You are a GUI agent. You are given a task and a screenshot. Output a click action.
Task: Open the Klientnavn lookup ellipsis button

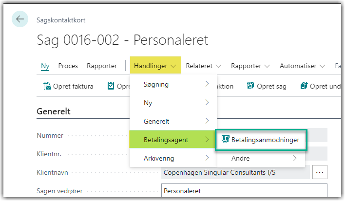(x=320, y=172)
